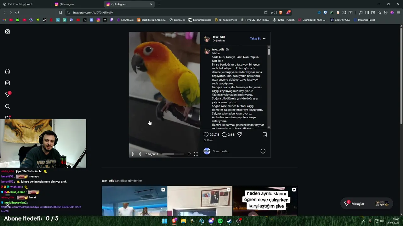
Task: Open Spotify from the taskbar
Action: click(x=220, y=221)
